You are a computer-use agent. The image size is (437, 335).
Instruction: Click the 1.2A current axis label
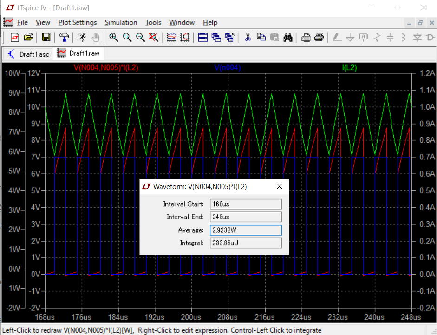coord(427,73)
